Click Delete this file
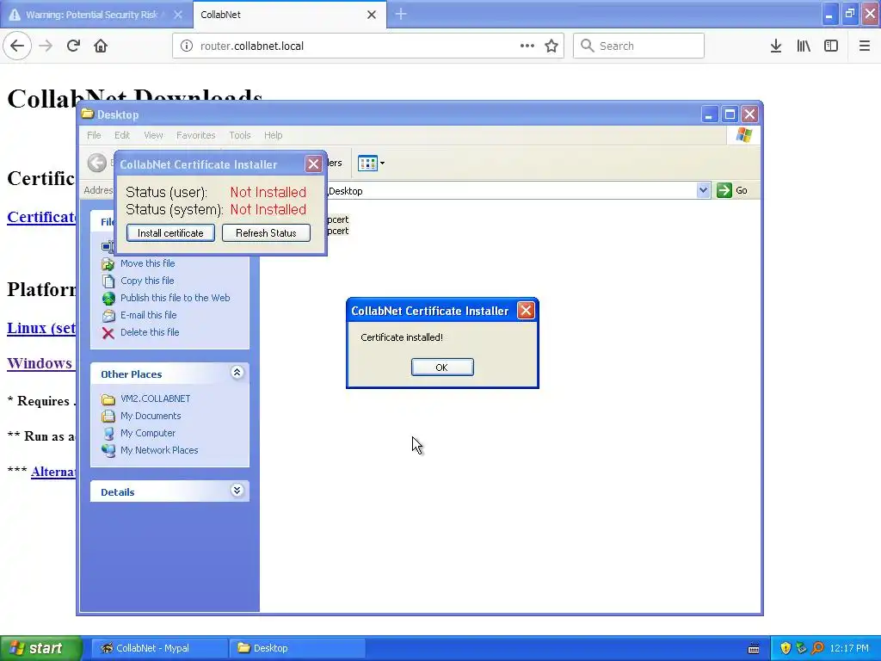This screenshot has width=881, height=661. 150,332
